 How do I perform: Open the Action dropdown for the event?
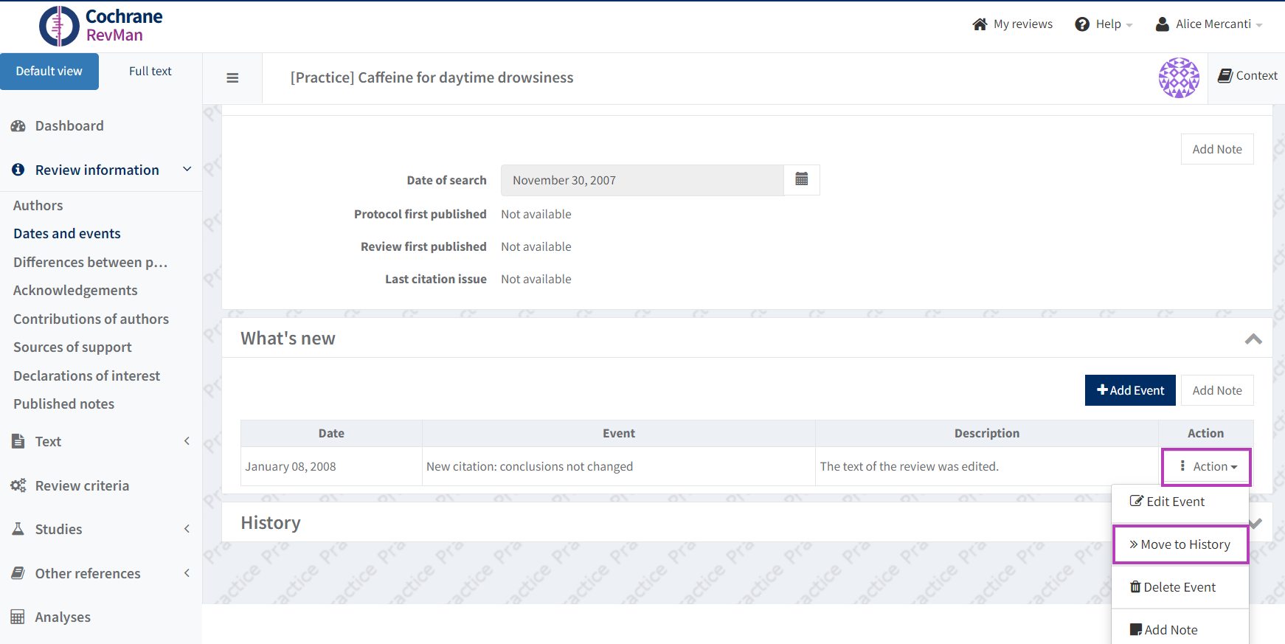coord(1207,466)
